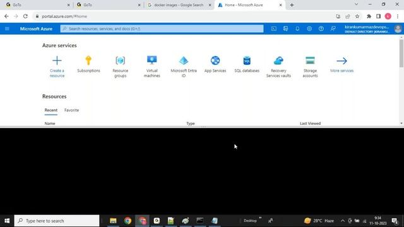The image size is (404, 227).
Task: Reload the Azure portal page
Action: click(x=25, y=16)
